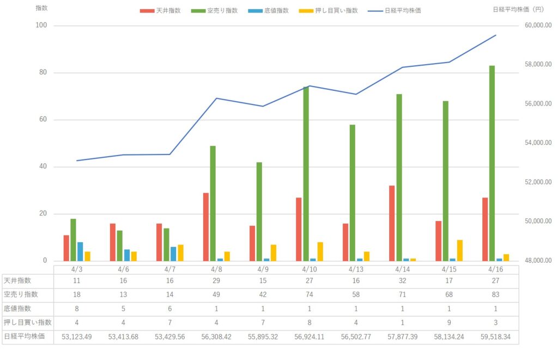Click the green 空売り指数 bar for 4/10
The image size is (558, 364).
coord(306,174)
